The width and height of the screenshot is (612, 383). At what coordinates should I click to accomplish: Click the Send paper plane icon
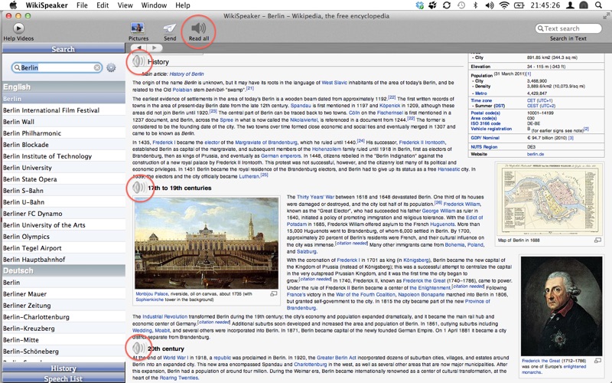169,28
